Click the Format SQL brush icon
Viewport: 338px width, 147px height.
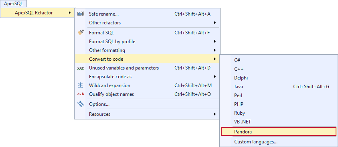pos(81,33)
